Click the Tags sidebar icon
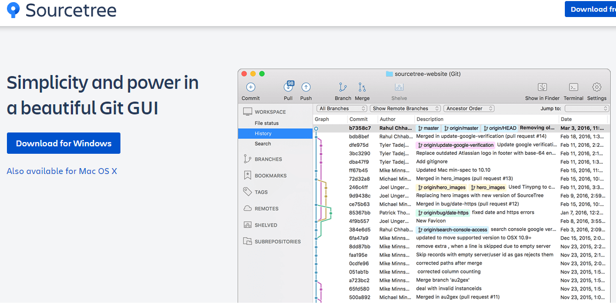 pos(247,192)
